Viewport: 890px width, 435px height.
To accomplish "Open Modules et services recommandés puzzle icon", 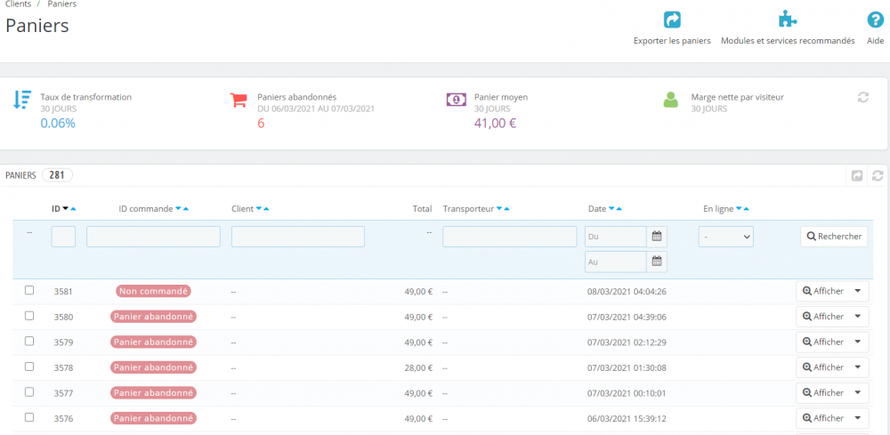I will pyautogui.click(x=788, y=20).
